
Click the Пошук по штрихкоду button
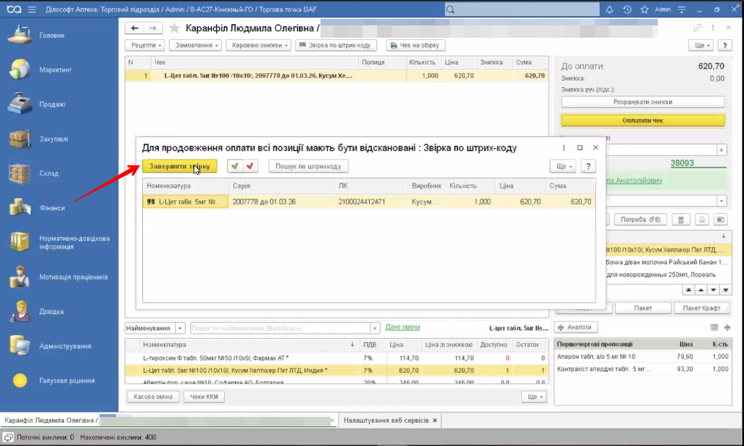(x=309, y=166)
